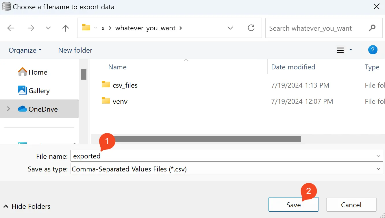
Task: Sort by Date modified column
Action: tap(293, 67)
